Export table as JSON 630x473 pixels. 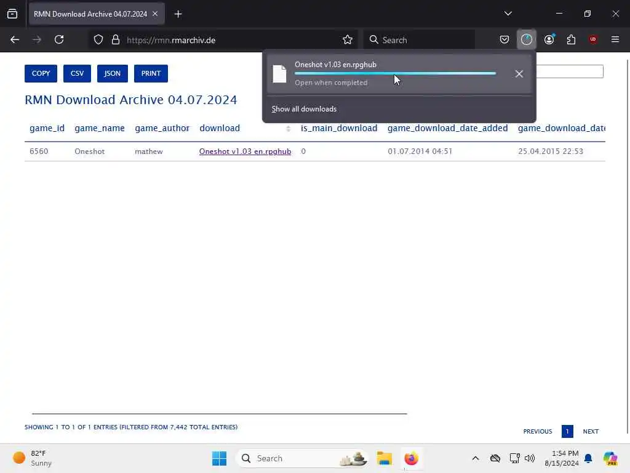coord(113,74)
